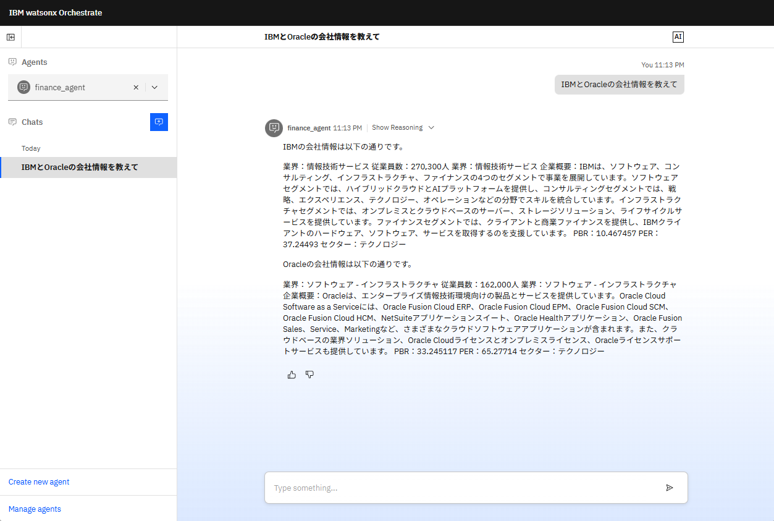Viewport: 774px width, 521px height.
Task: Click the Type something message input field
Action: [463, 488]
